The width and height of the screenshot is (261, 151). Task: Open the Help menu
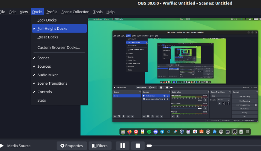tap(110, 12)
